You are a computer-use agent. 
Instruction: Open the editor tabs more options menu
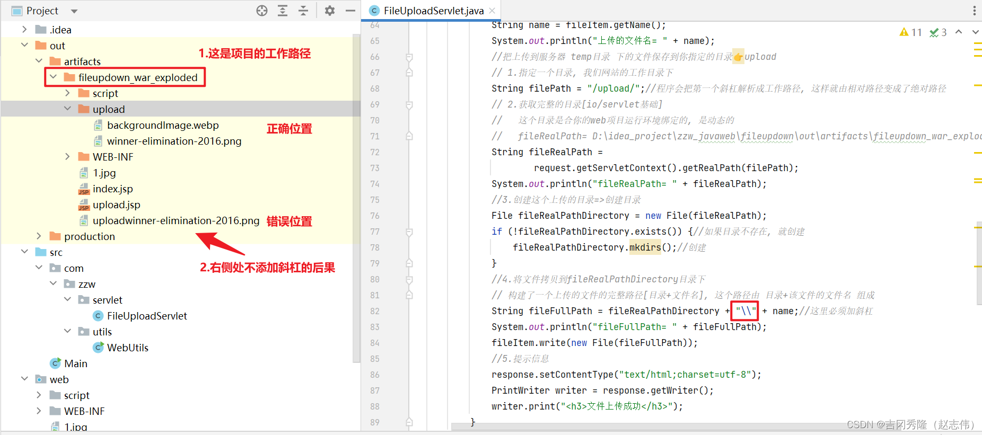974,11
